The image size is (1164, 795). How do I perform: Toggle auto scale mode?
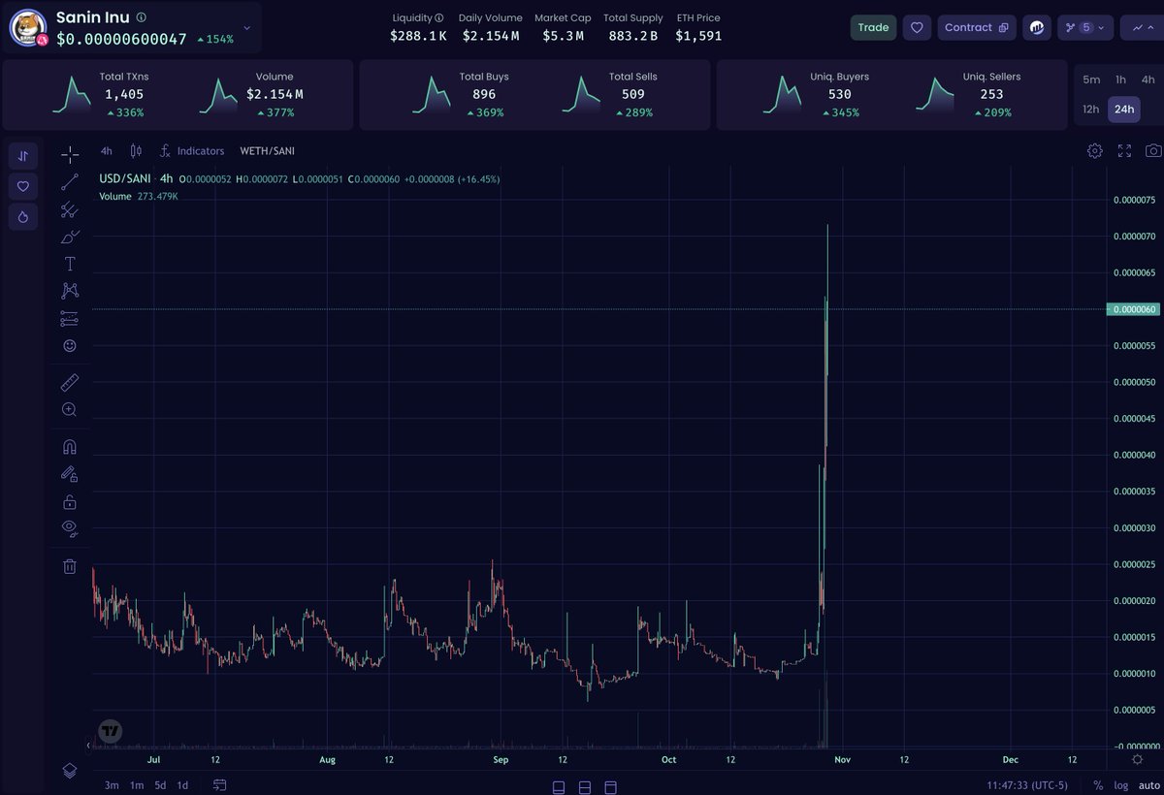click(1148, 785)
